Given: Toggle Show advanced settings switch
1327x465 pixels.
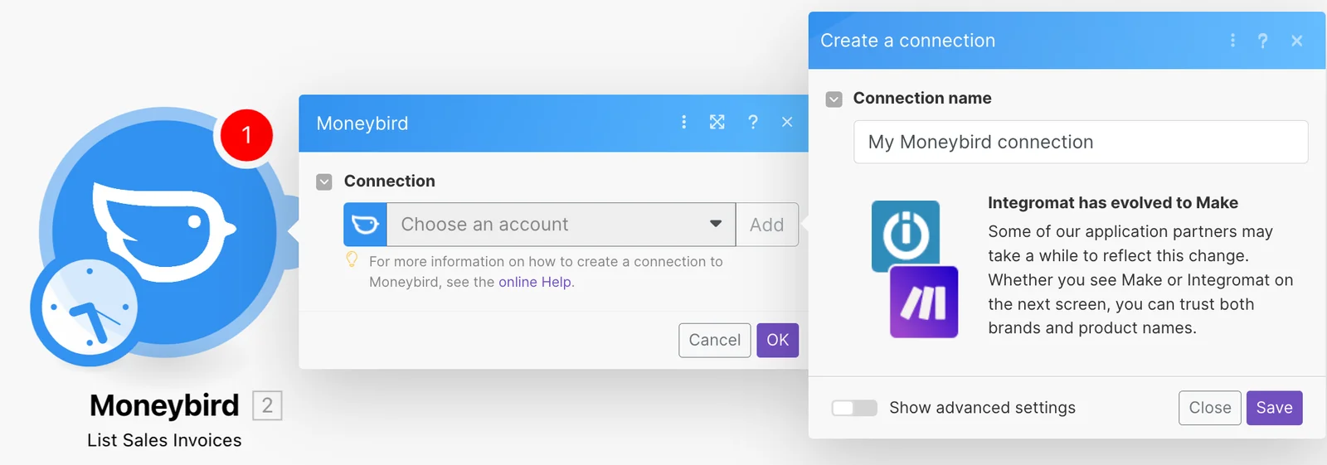Looking at the screenshot, I should tap(854, 408).
